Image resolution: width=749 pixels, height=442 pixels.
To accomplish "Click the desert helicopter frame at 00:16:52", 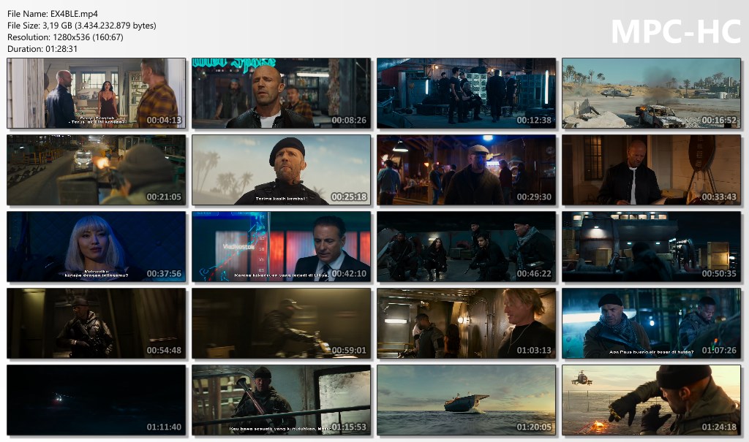I will (x=652, y=94).
